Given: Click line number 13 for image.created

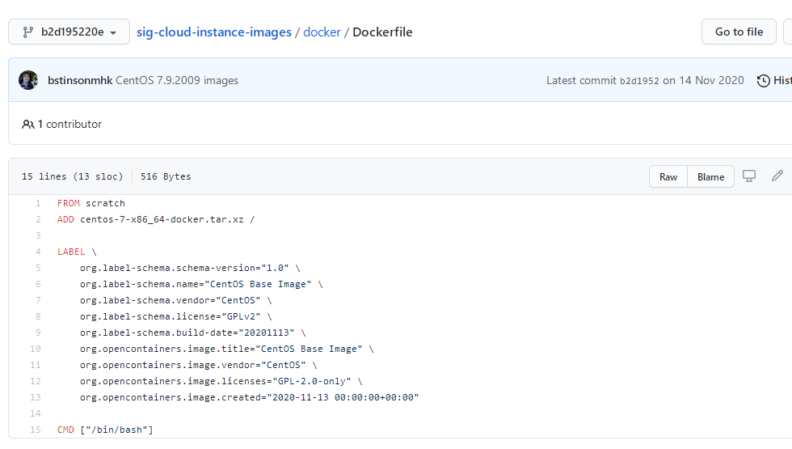Looking at the screenshot, I should tap(35, 397).
